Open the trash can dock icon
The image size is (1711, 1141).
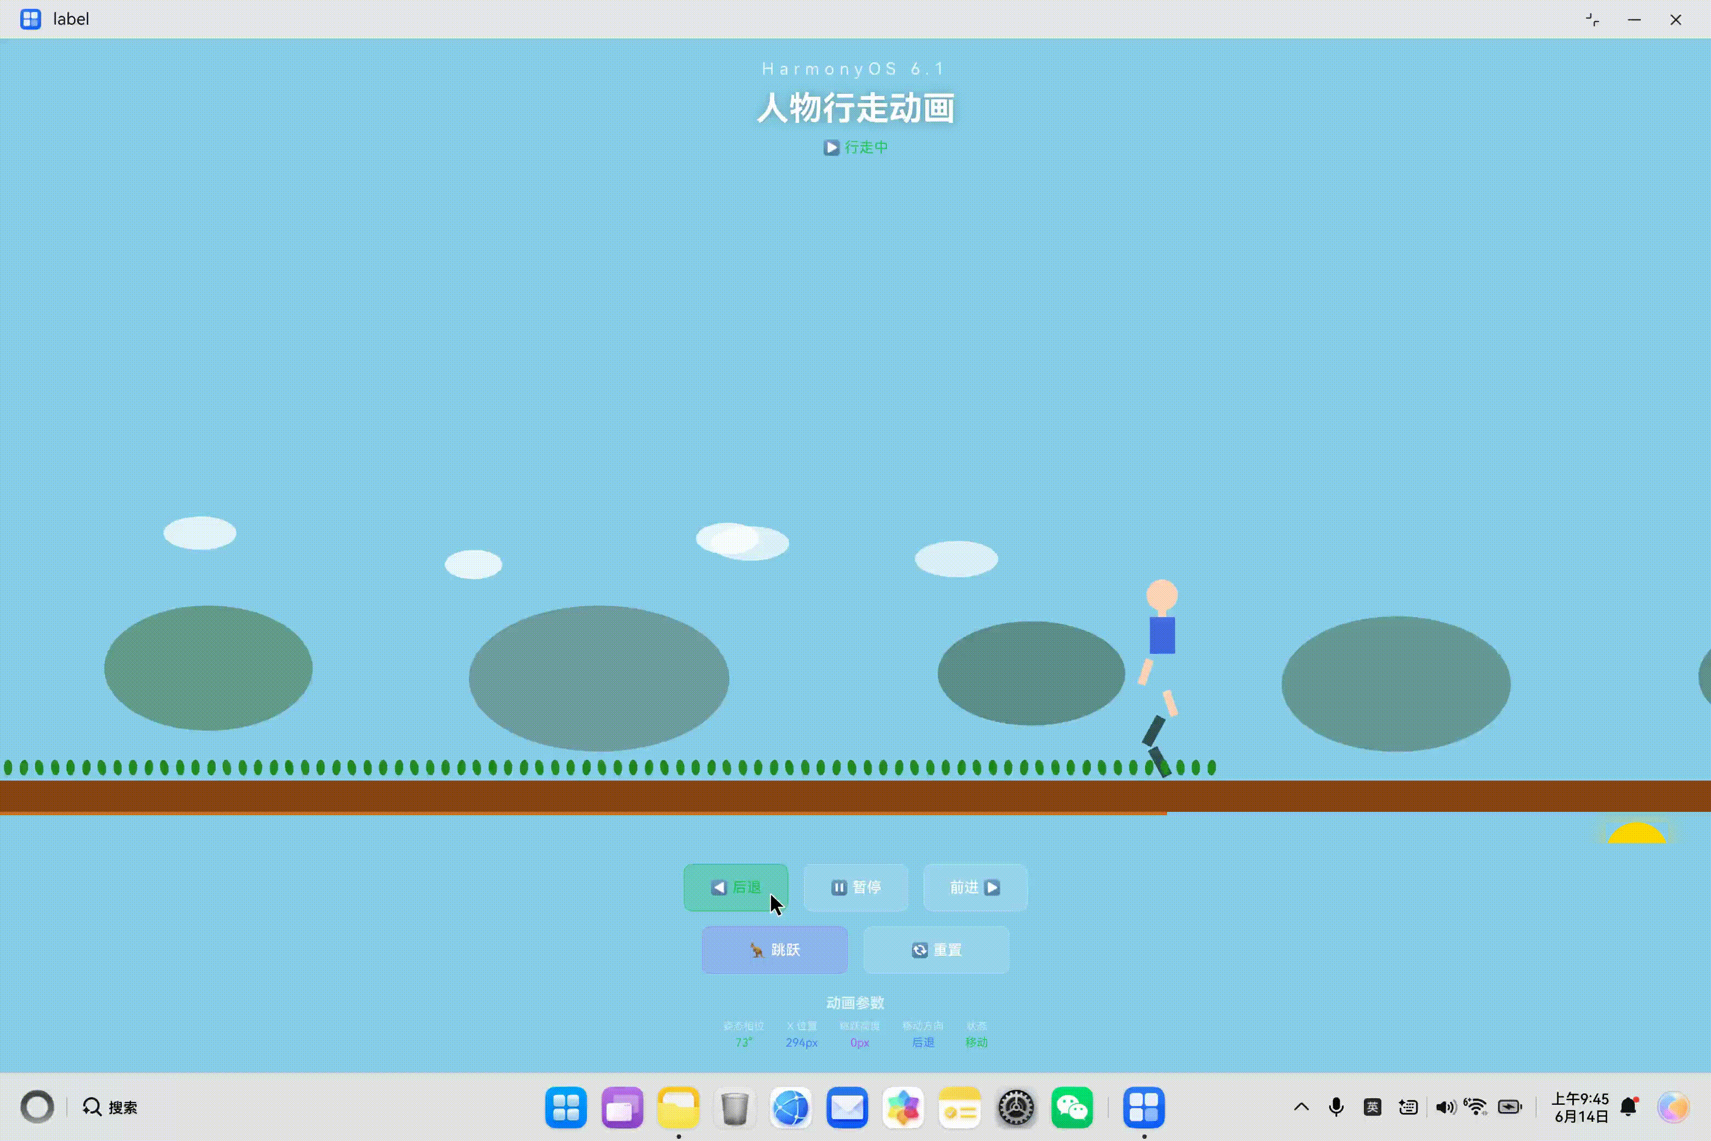(x=735, y=1108)
